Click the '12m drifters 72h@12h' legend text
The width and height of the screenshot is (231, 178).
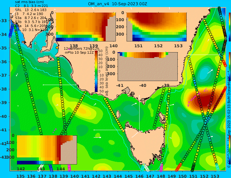(x=82, y=48)
